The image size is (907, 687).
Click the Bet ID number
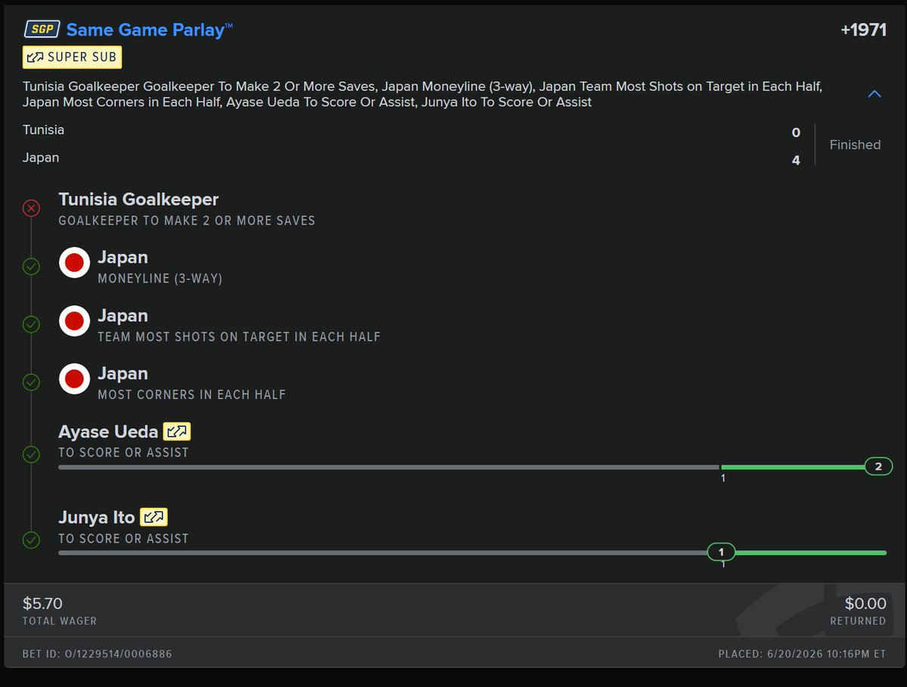[x=98, y=654]
